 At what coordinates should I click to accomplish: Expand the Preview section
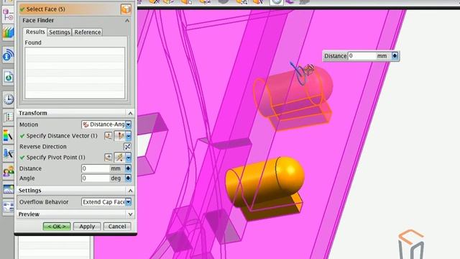coord(130,214)
